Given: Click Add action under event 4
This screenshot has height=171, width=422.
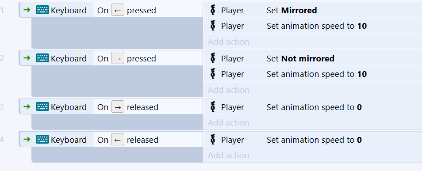Looking at the screenshot, I should (x=228, y=156).
